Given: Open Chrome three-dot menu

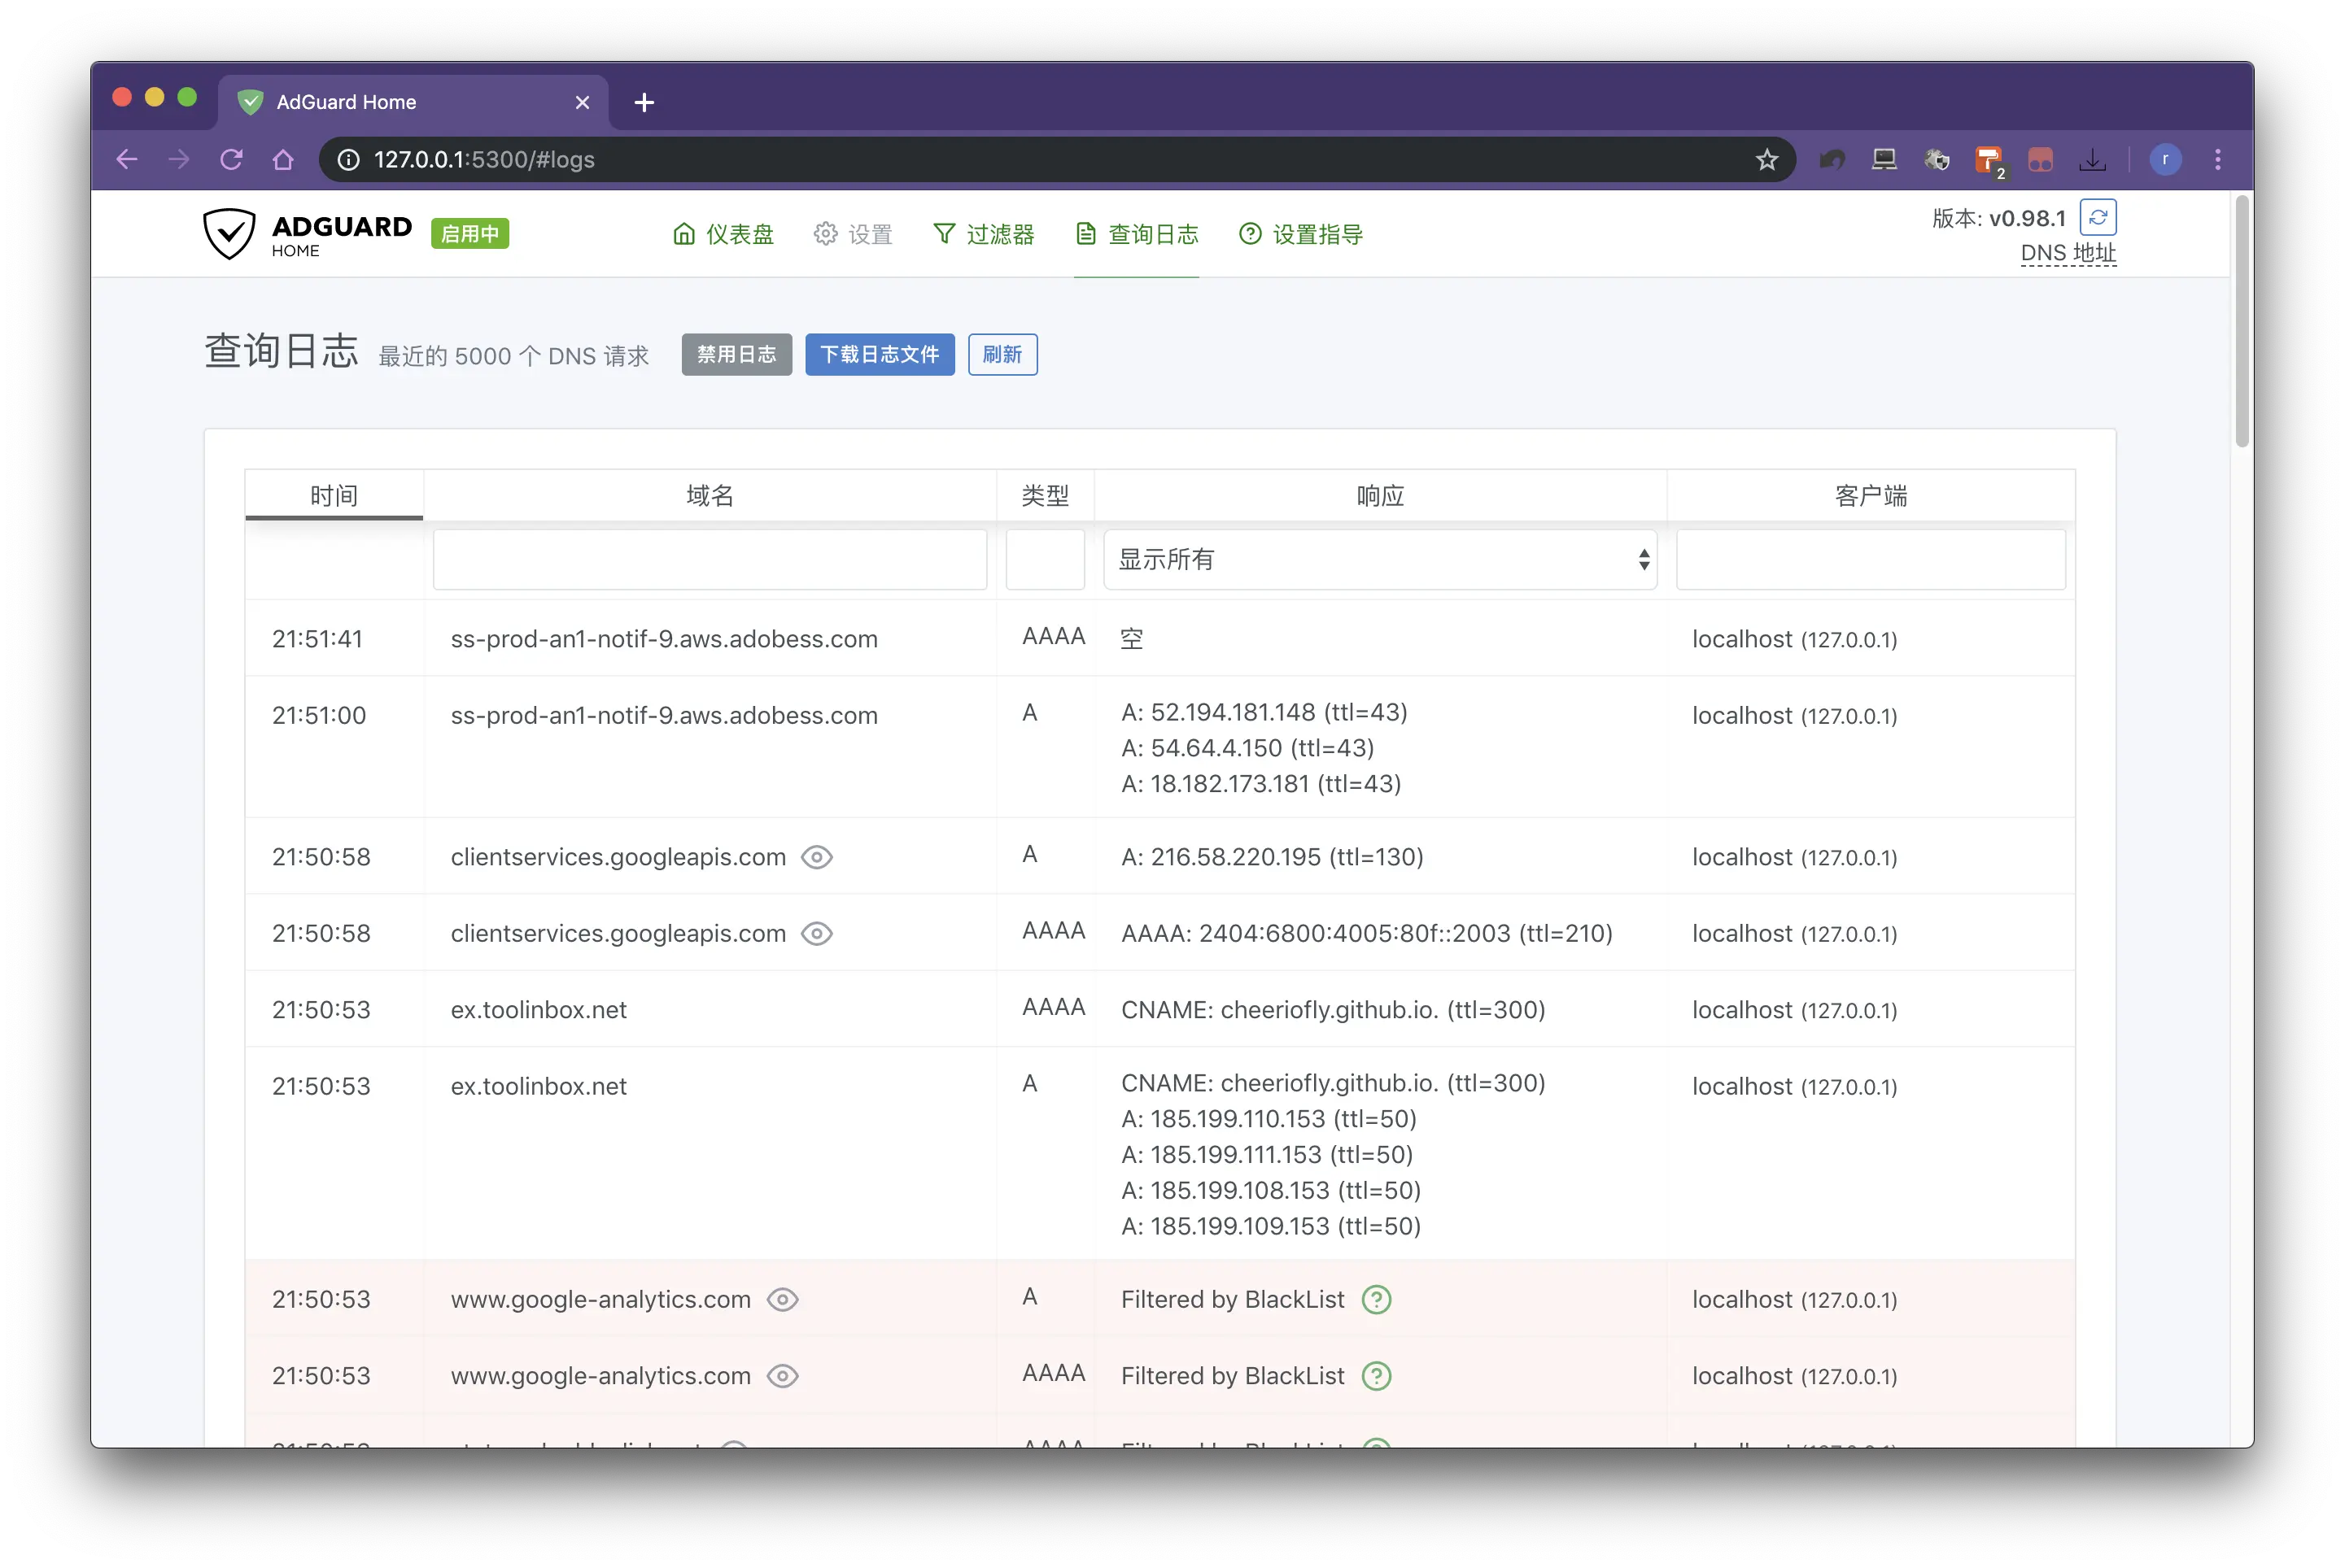Looking at the screenshot, I should point(2217,160).
